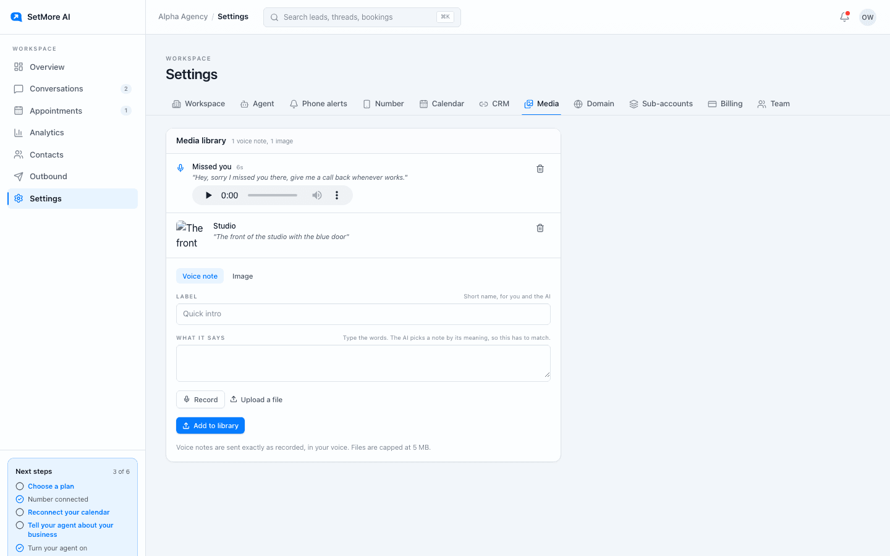Open Contacts in sidebar

(72, 154)
